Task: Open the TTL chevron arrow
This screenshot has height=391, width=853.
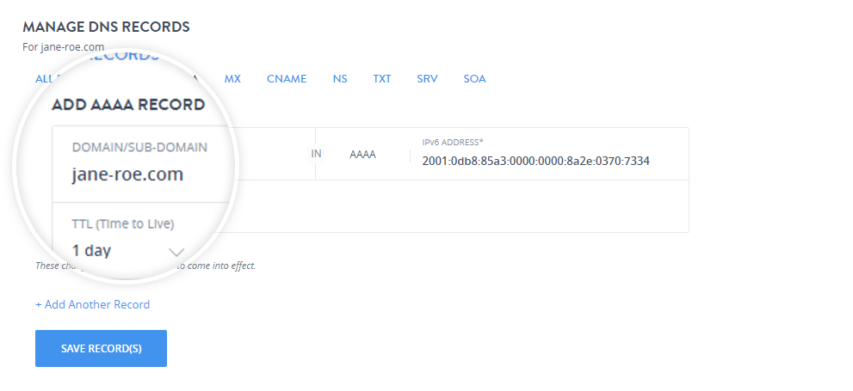Action: point(176,252)
